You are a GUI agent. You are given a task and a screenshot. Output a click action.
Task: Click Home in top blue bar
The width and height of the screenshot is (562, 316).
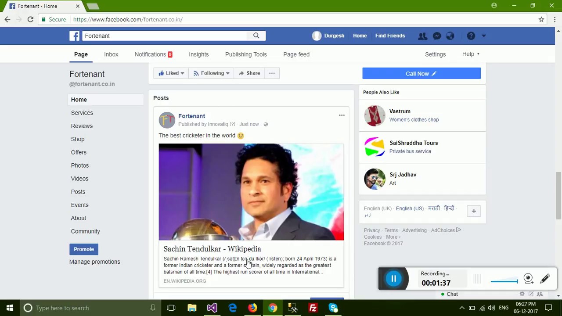[360, 36]
